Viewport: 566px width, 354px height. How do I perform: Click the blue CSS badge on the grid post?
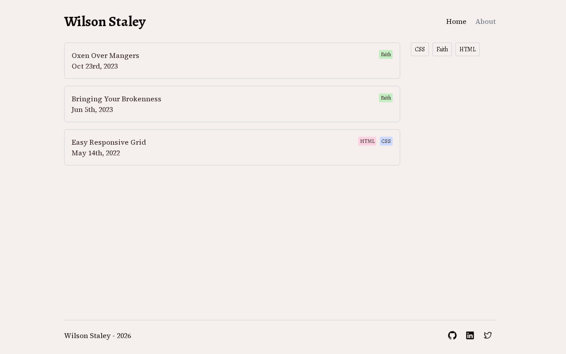[386, 141]
